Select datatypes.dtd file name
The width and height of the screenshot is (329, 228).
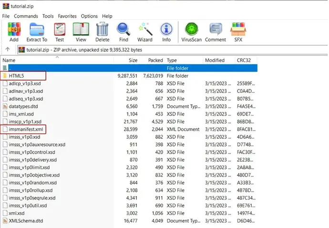point(23,106)
